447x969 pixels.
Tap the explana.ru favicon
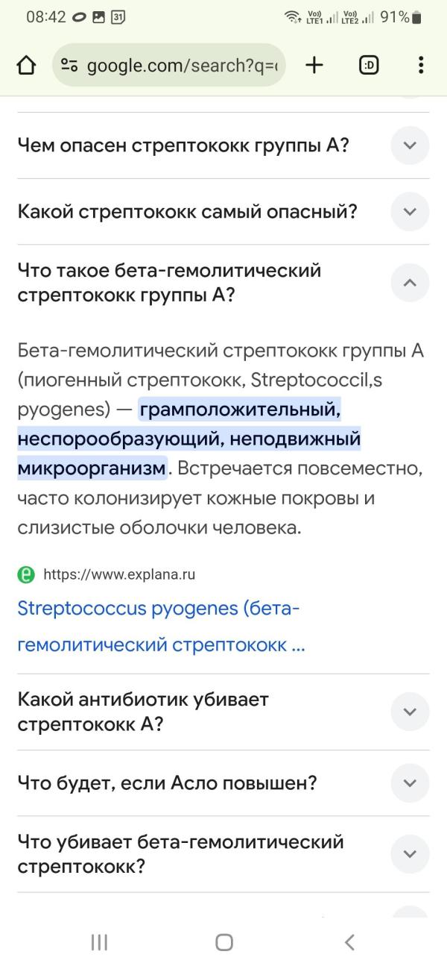(26, 574)
